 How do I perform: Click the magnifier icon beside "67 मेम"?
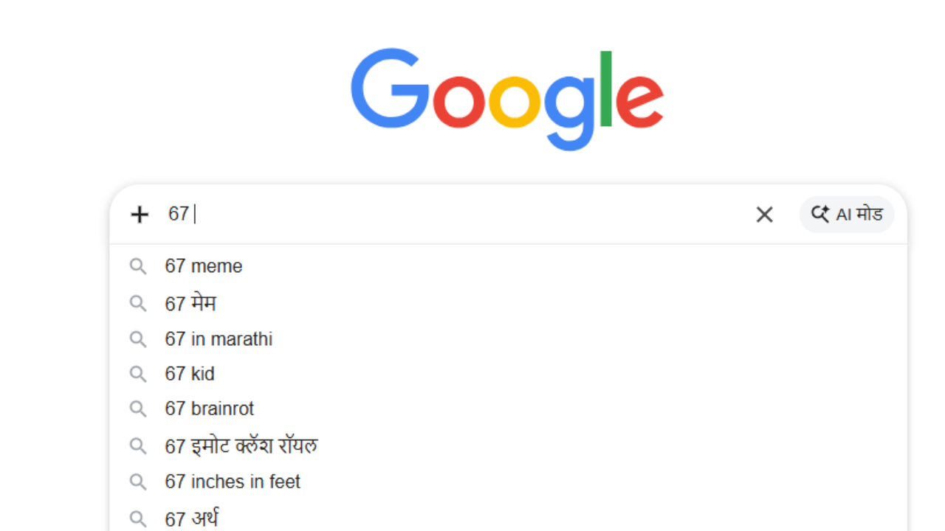click(x=138, y=303)
